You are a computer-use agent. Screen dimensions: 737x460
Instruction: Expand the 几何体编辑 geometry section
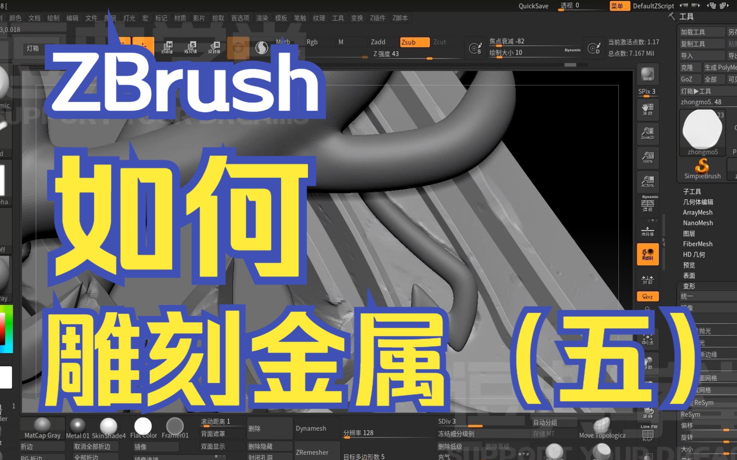[x=698, y=202]
